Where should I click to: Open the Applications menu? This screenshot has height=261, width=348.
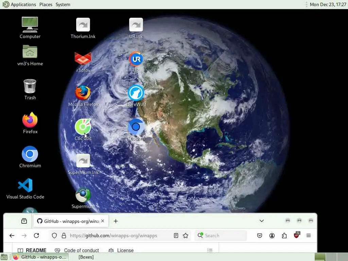click(19, 4)
